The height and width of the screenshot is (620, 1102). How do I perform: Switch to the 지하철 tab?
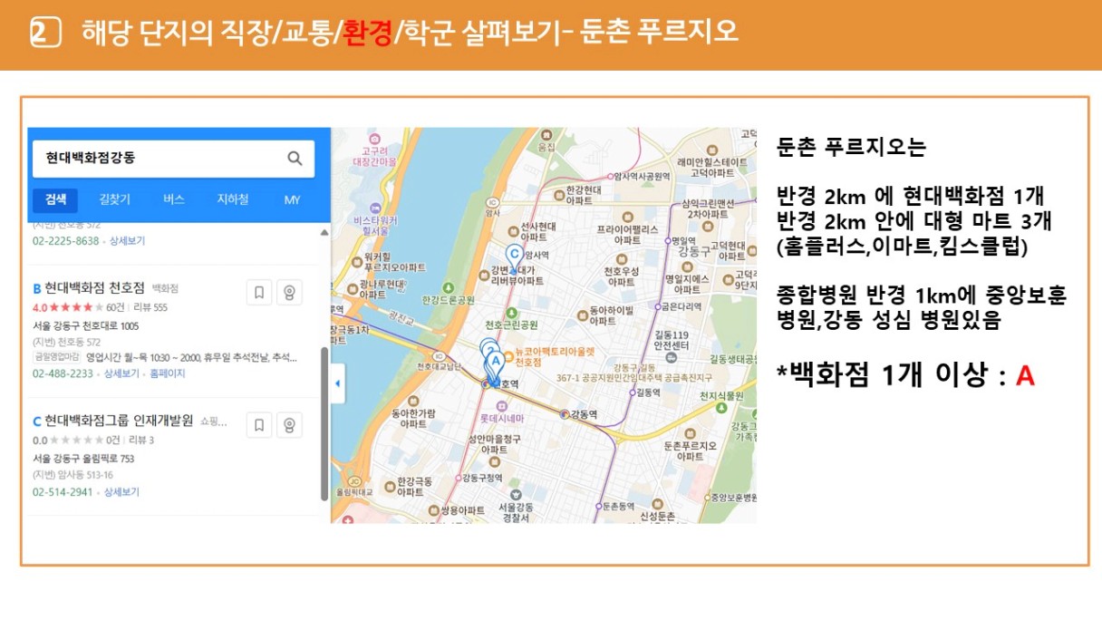coord(233,199)
